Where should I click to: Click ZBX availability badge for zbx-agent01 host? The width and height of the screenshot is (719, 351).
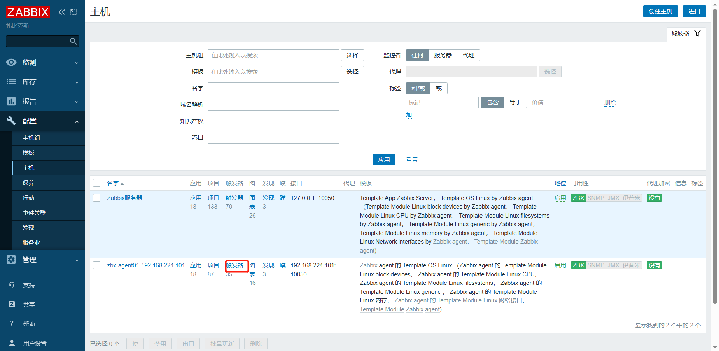coord(578,265)
